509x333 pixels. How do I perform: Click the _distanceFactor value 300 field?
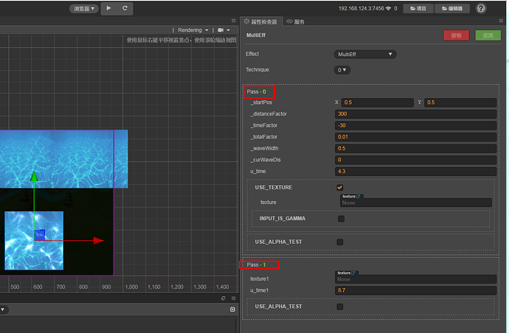tap(415, 113)
